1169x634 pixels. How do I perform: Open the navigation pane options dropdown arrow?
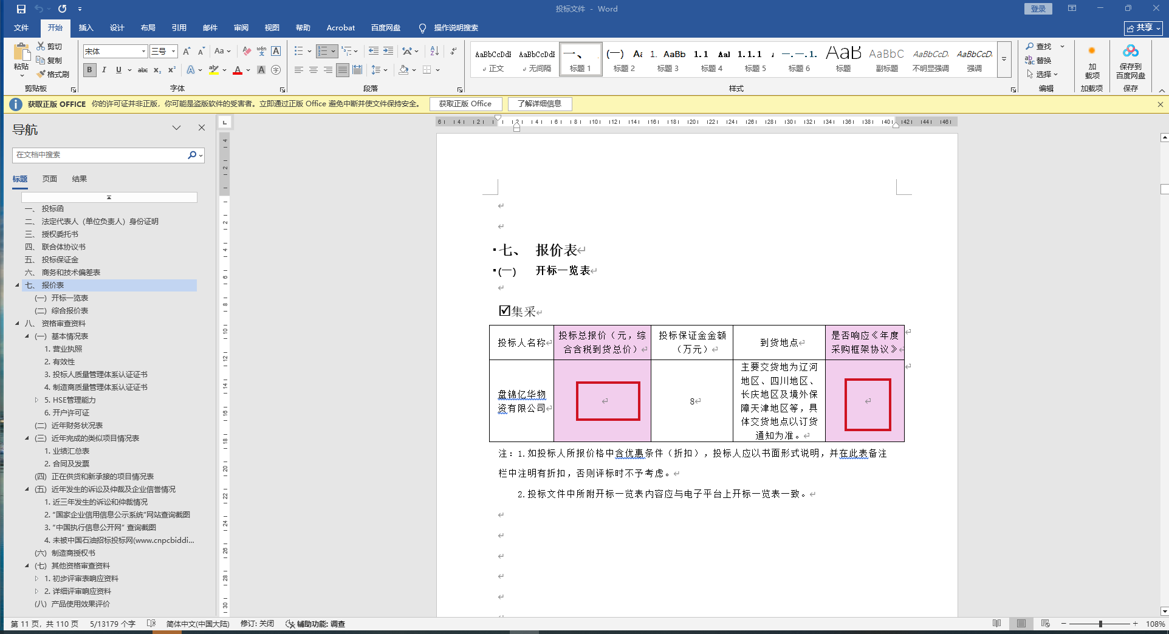tap(176, 128)
